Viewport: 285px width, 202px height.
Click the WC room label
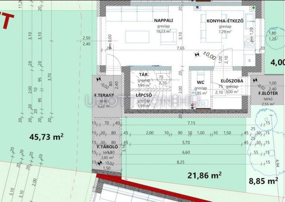click(x=200, y=82)
